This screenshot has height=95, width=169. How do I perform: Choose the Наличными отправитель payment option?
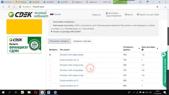[52, 22]
